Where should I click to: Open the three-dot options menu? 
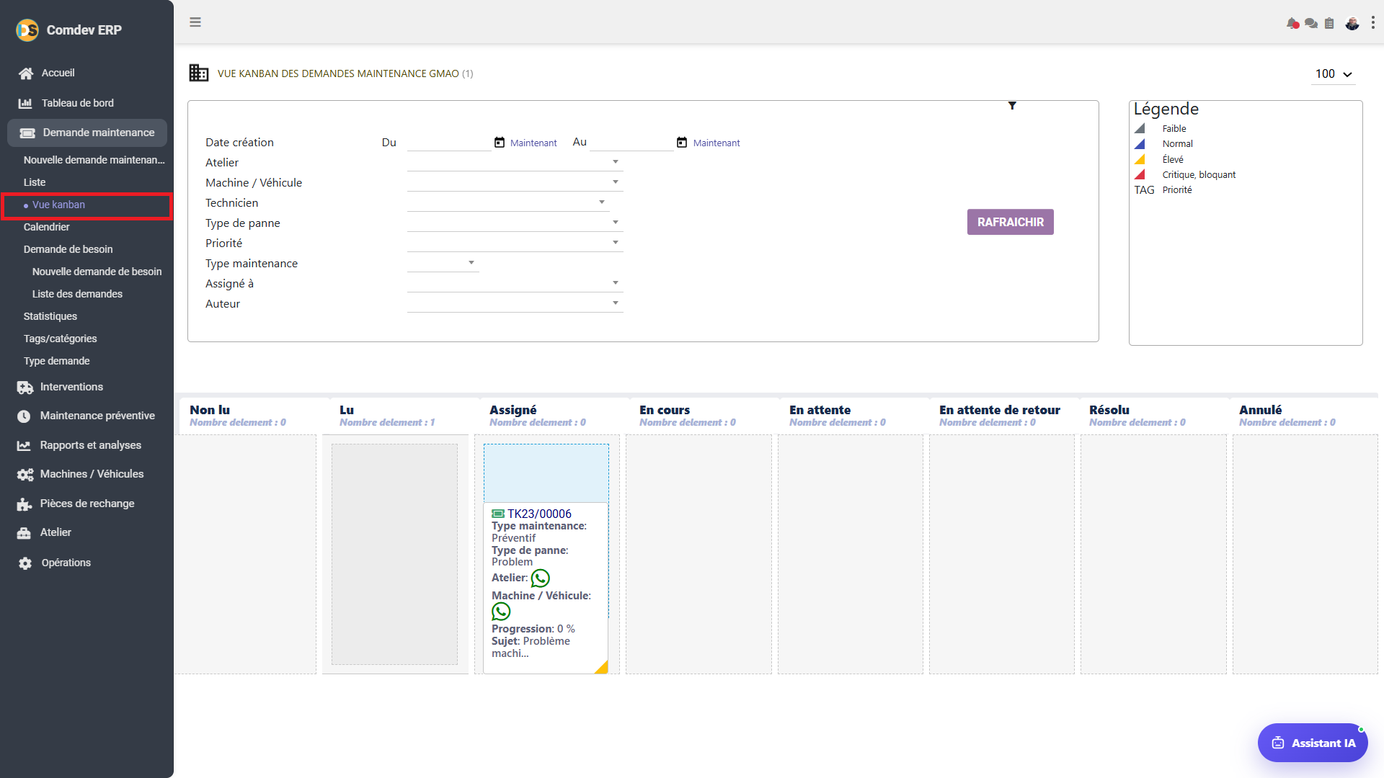pyautogui.click(x=1373, y=23)
